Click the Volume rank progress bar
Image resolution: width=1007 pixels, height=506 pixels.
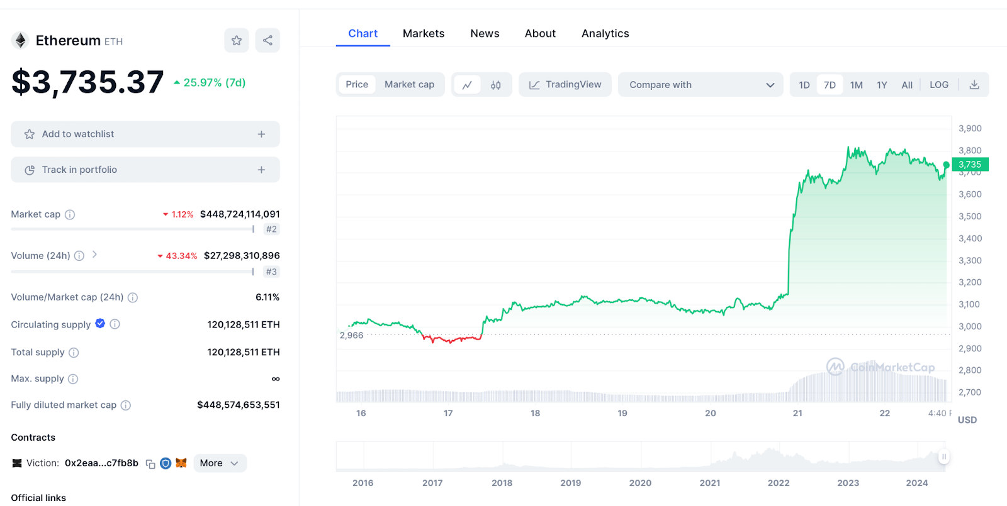[133, 272]
